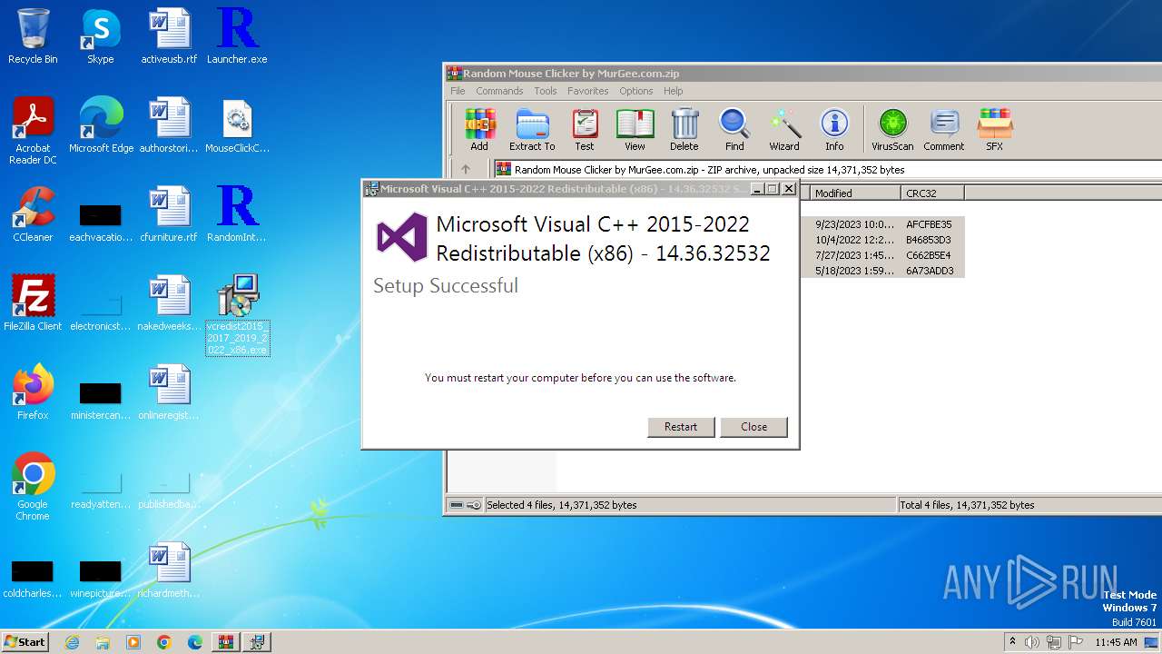Open the Wizard tool in WinRAR
Screen dimensions: 1162x654
point(784,129)
